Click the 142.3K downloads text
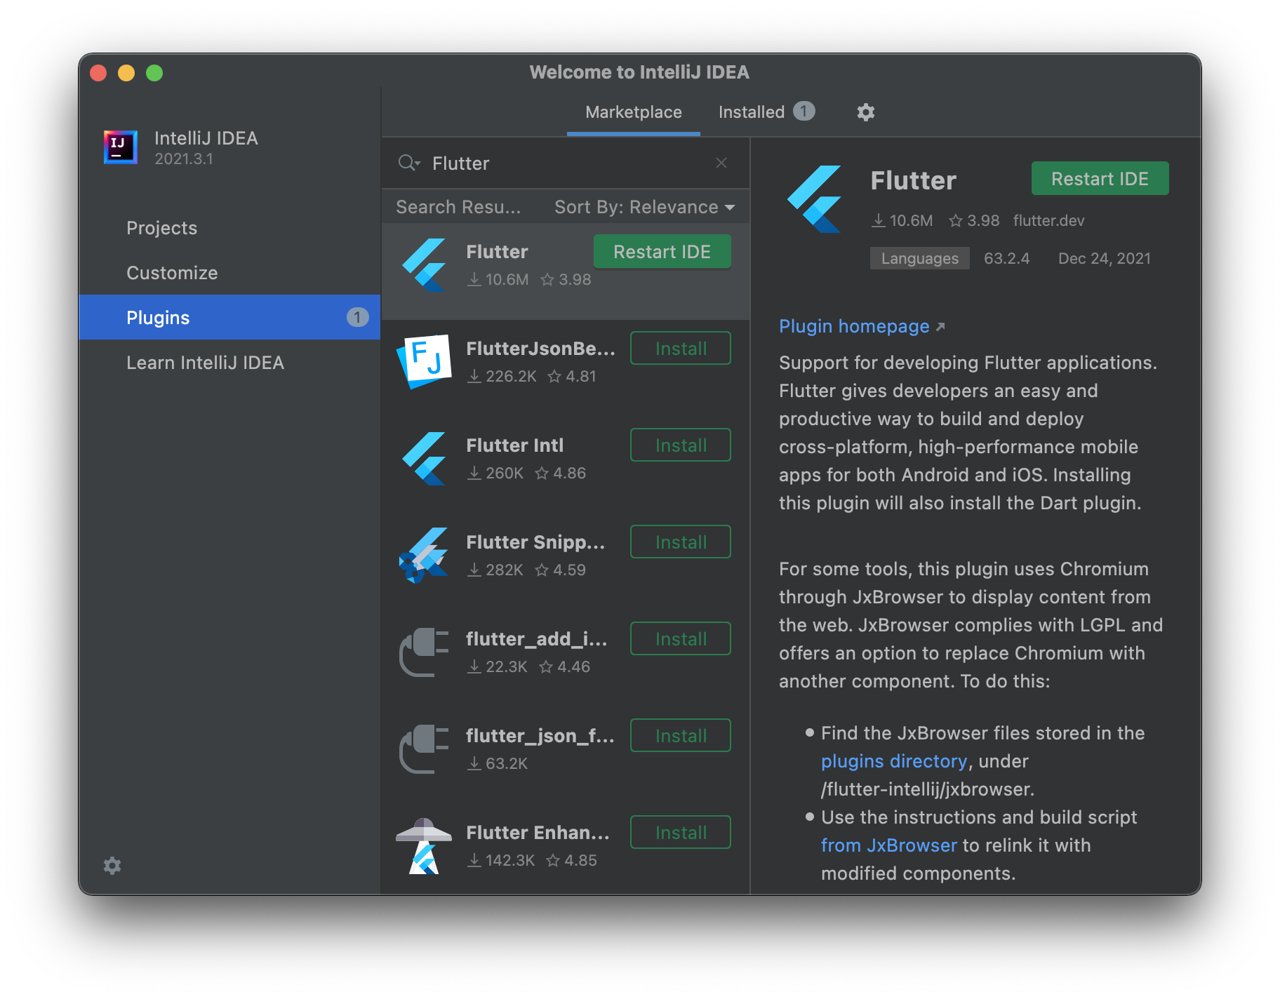 point(510,861)
